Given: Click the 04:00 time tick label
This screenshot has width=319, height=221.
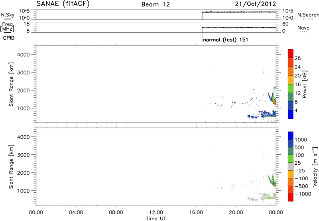Looking at the screenshot, I should click(x=76, y=213).
